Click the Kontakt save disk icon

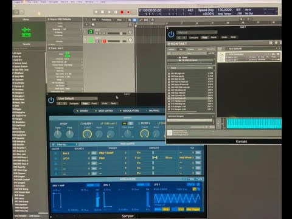coord(271,43)
